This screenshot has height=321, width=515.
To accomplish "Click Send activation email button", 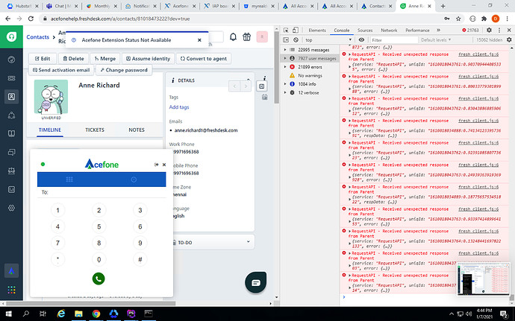I will [x=61, y=70].
